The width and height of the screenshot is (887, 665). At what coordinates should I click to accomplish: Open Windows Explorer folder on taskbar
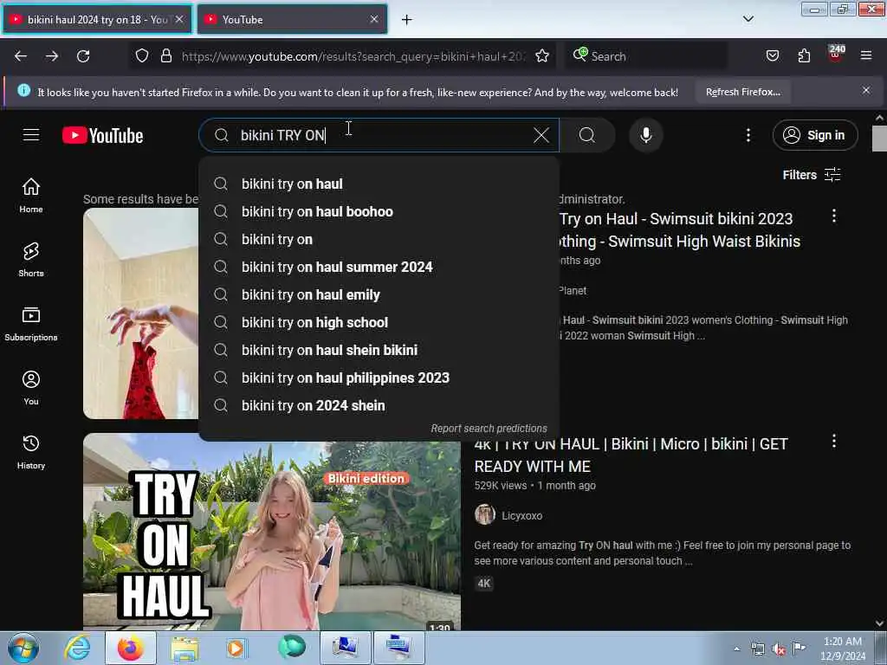[185, 648]
